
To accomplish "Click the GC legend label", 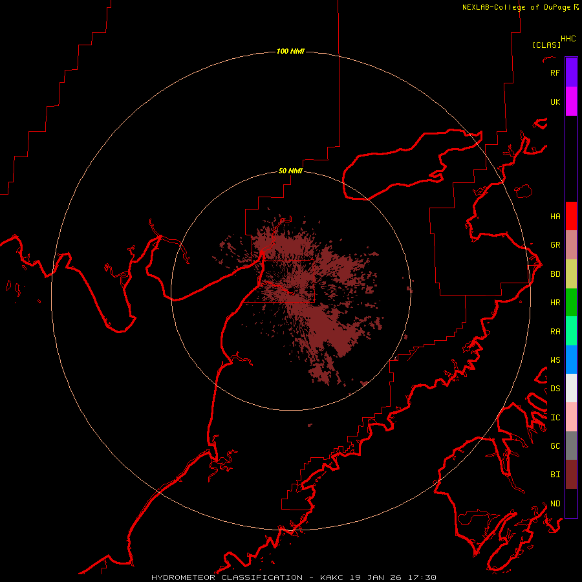I will [x=555, y=446].
